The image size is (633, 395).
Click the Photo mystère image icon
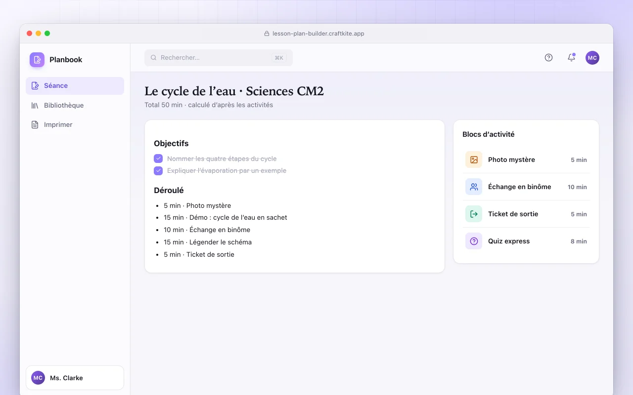474,159
